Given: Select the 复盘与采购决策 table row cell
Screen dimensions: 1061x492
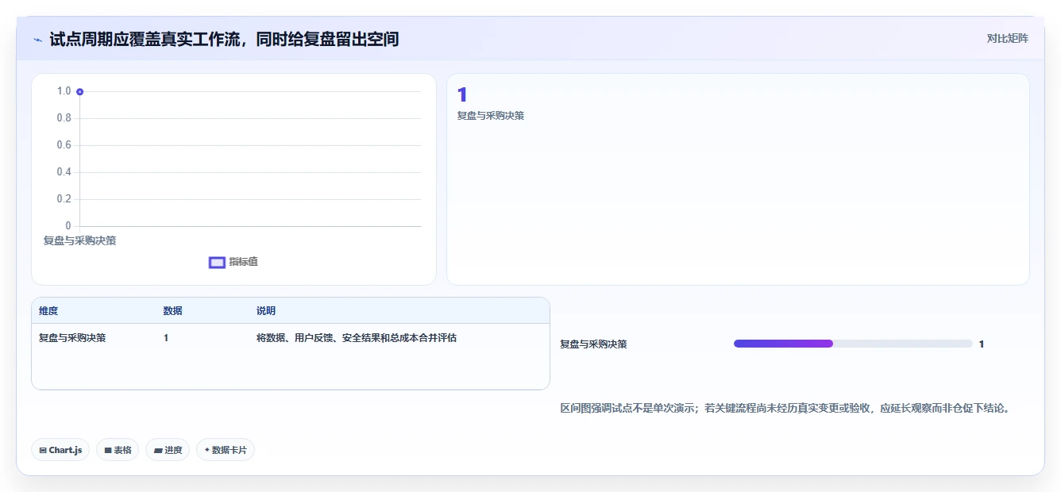Looking at the screenshot, I should [x=72, y=338].
